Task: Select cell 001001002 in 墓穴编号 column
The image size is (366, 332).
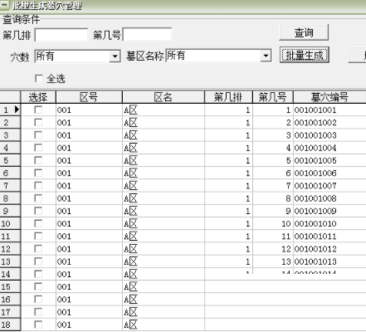Action: coord(329,123)
